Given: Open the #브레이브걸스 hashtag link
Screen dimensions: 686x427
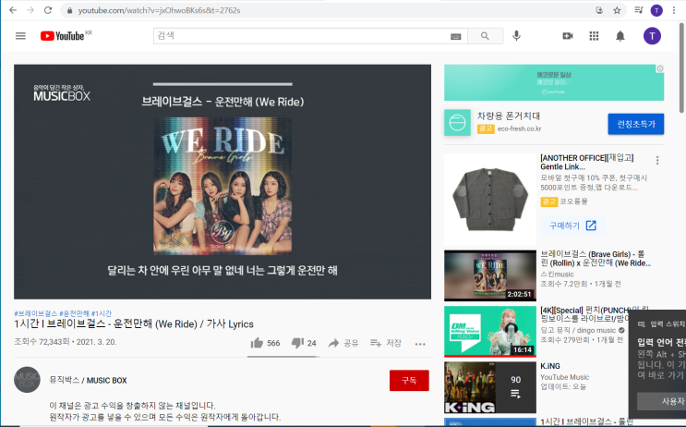Looking at the screenshot, I should point(36,313).
